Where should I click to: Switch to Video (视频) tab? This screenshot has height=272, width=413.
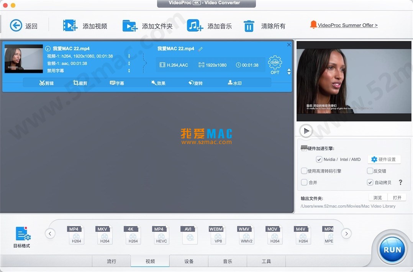tap(150, 261)
